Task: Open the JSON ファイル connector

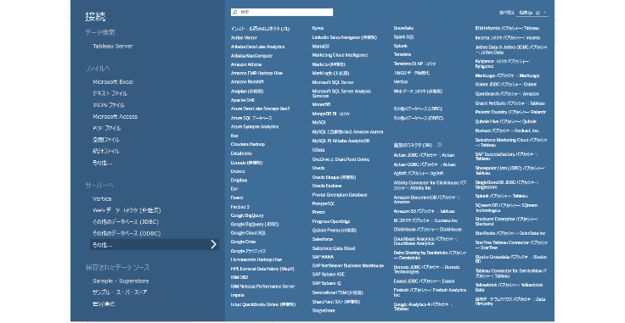Action: [109, 105]
